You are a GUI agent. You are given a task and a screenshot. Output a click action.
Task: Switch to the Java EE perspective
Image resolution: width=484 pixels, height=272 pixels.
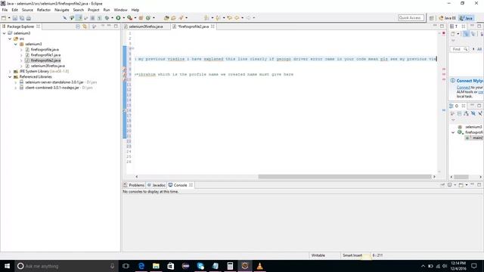point(447,18)
